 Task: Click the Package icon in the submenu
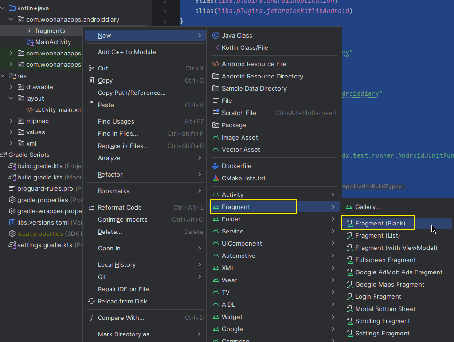tap(216, 125)
